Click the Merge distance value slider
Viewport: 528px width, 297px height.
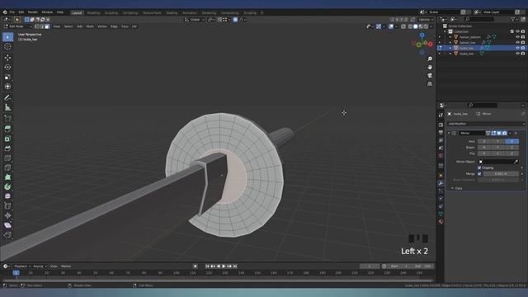pyautogui.click(x=501, y=174)
